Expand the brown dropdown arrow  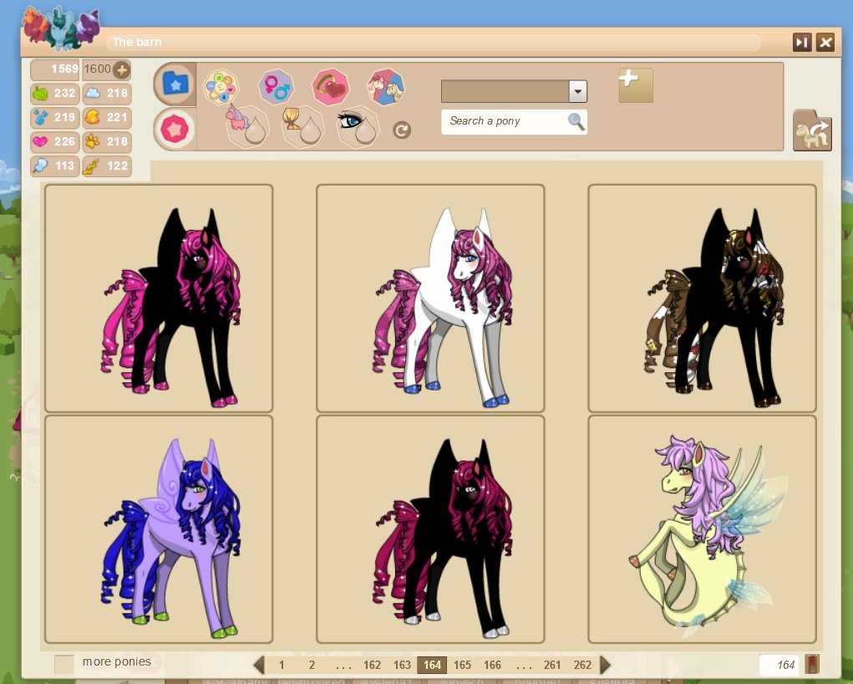click(578, 91)
